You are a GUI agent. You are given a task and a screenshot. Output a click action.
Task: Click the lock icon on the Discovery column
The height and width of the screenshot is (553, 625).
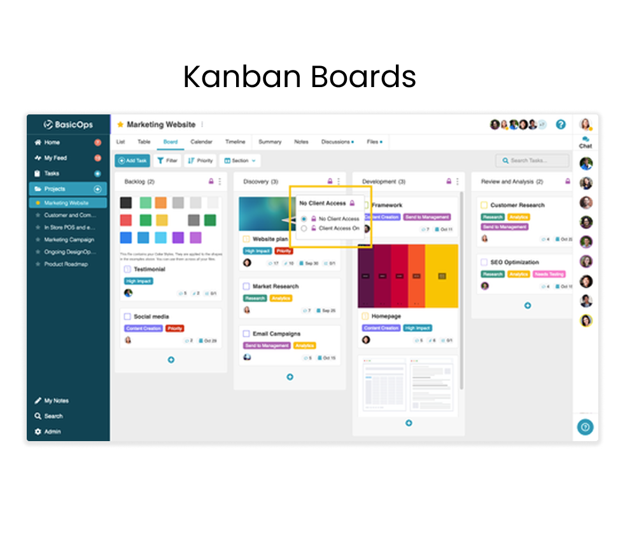click(330, 181)
